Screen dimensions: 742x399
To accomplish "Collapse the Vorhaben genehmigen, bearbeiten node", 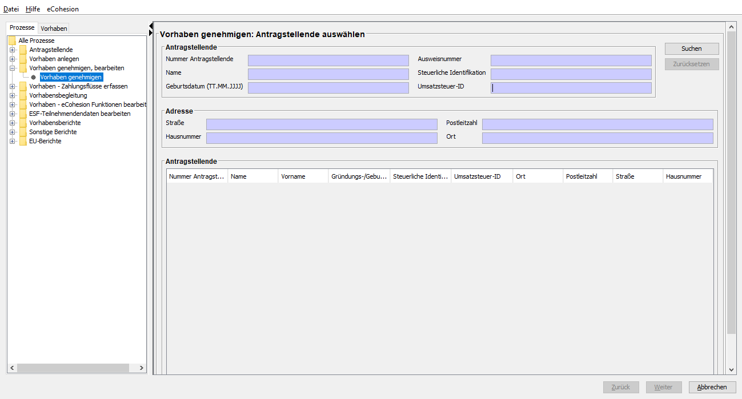I will 12,68.
